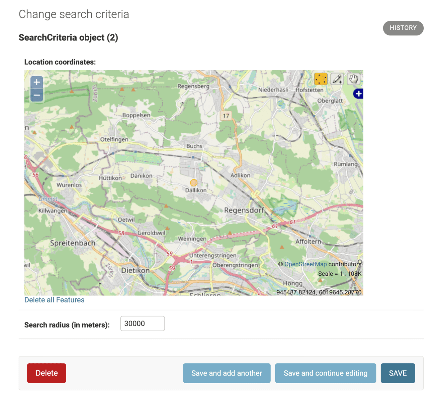
Task: Zoom in on the map
Action: (37, 83)
